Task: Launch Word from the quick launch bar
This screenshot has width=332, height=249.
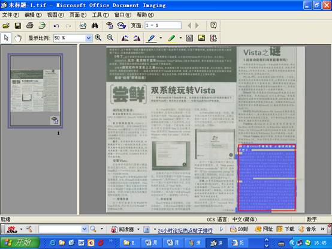Action: tap(82, 242)
